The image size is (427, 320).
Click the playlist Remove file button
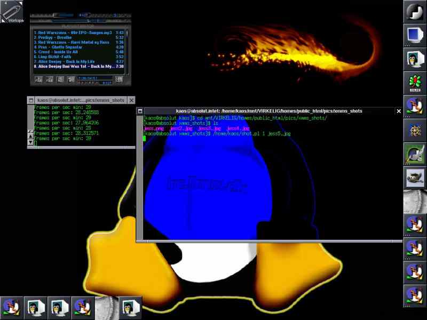coord(50,79)
